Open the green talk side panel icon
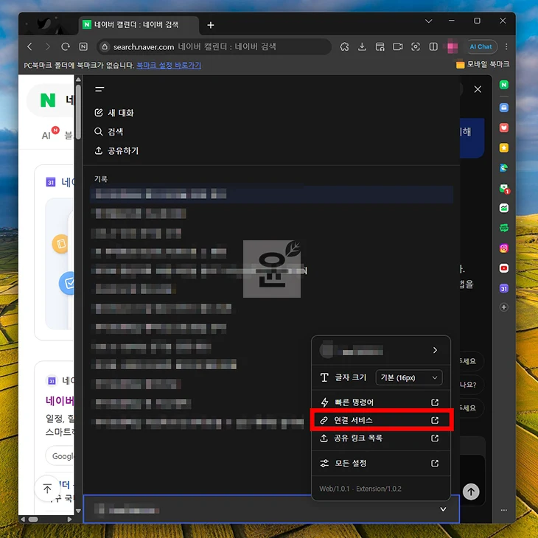This screenshot has width=538, height=538. (x=503, y=228)
